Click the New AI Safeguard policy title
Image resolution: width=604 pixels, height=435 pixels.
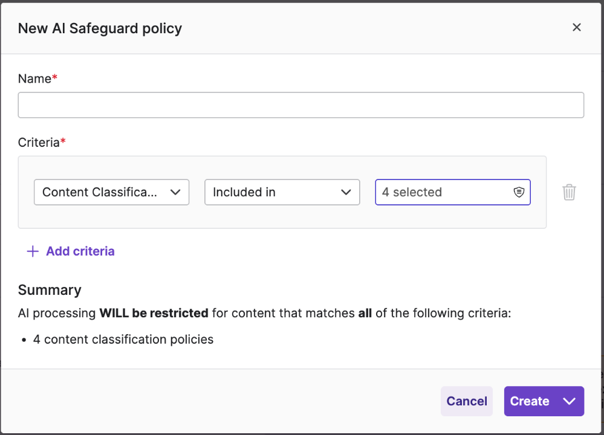coord(100,28)
